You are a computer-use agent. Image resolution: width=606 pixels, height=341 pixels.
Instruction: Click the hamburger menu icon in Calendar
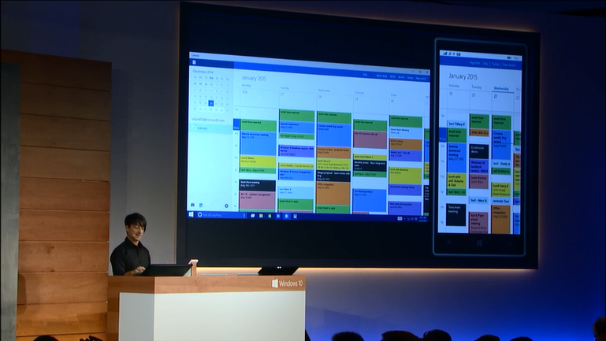(194, 62)
